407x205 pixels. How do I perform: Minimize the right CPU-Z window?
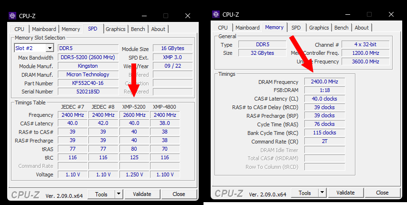[x=349, y=14]
